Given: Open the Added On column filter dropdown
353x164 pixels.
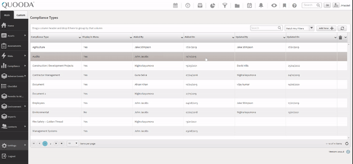Looking at the screenshot, I should click(233, 38).
